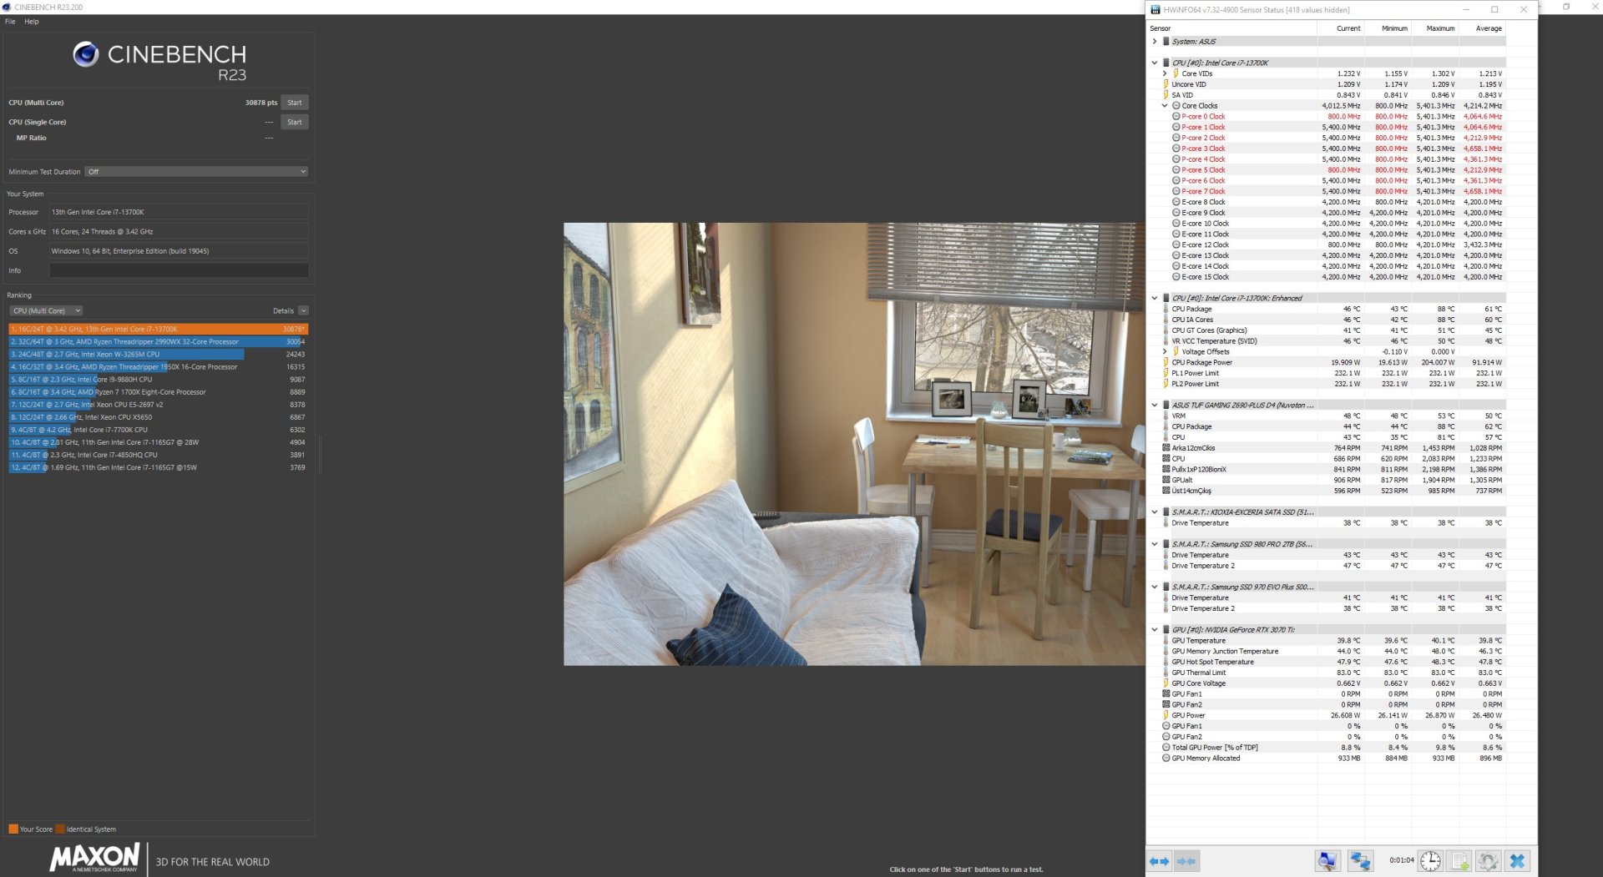Open the Cinebench File menu
This screenshot has height=877, width=1603.
(x=10, y=22)
